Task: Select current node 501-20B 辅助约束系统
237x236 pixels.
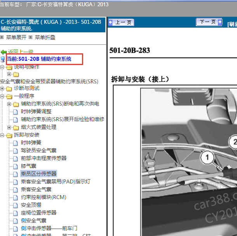Action: tap(39, 59)
